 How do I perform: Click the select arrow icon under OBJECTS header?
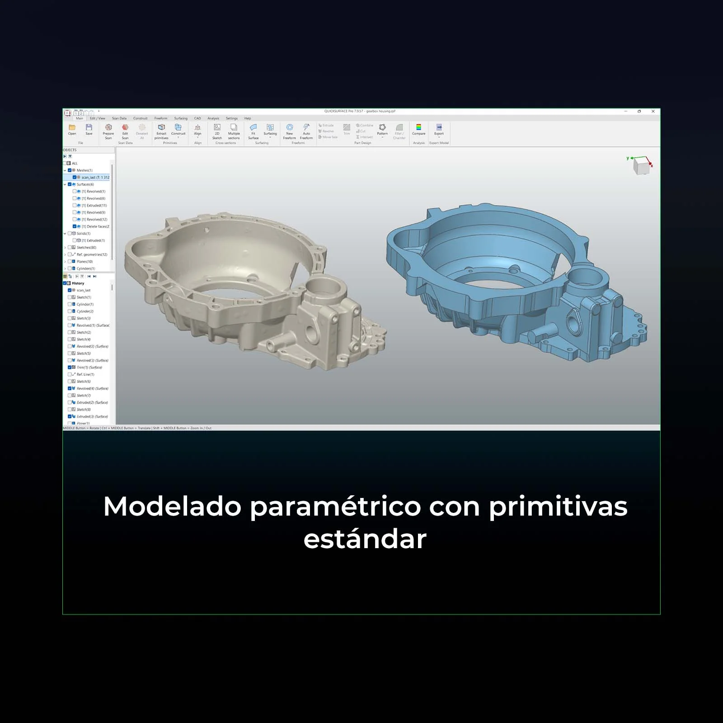click(x=65, y=156)
